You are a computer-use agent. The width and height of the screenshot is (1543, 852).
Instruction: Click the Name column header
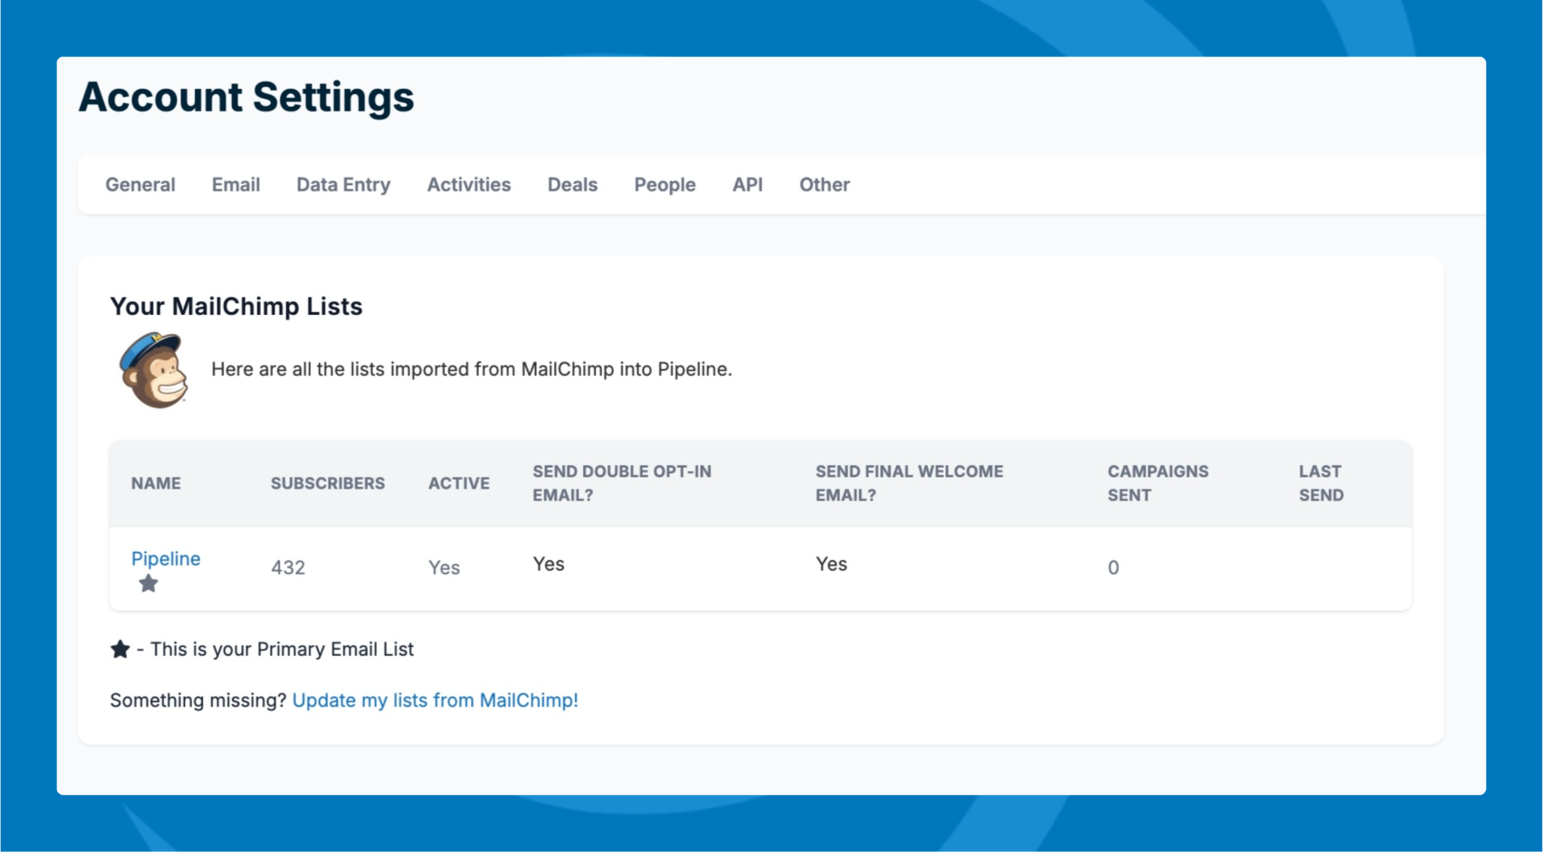[156, 483]
